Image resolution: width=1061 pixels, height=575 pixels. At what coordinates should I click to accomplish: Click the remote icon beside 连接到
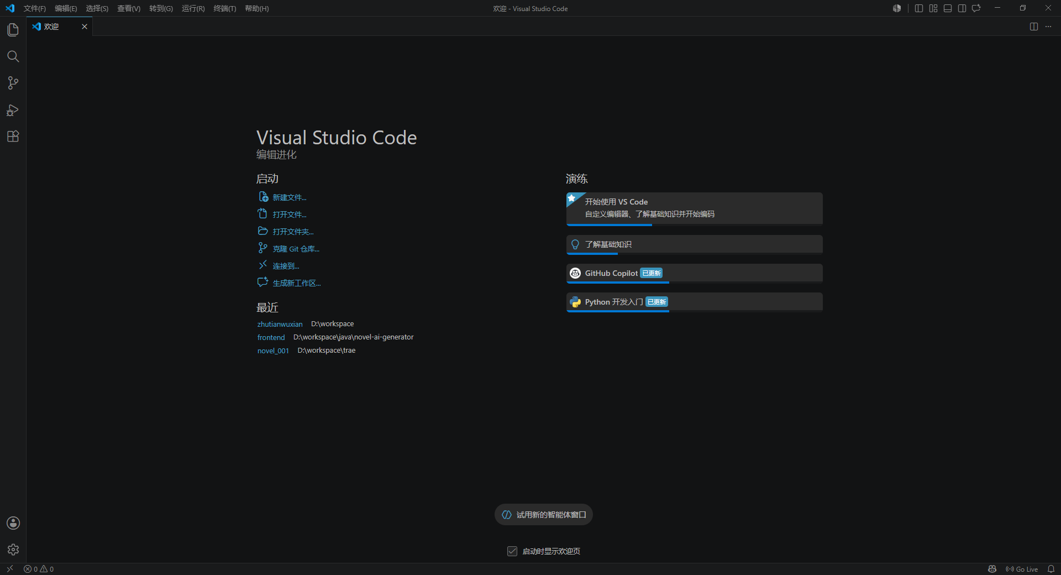click(x=263, y=265)
